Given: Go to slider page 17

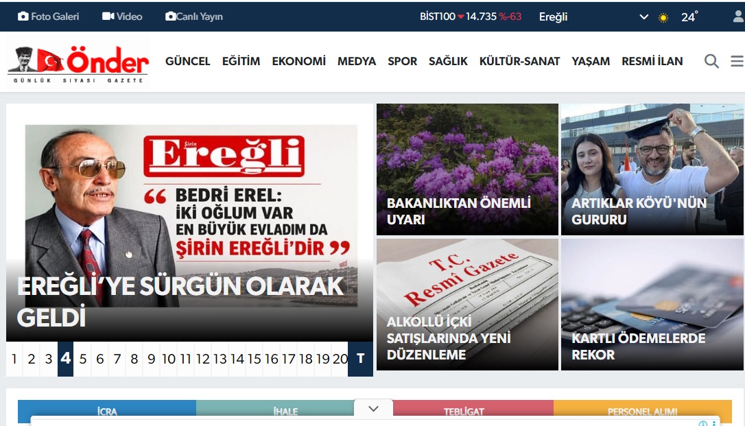Looking at the screenshot, I should tap(288, 359).
